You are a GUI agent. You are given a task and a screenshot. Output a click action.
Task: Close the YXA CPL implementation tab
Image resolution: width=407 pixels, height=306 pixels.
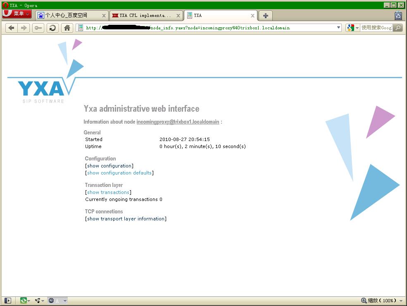click(178, 16)
